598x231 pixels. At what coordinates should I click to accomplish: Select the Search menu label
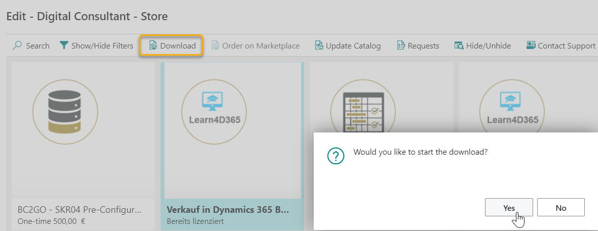[38, 46]
